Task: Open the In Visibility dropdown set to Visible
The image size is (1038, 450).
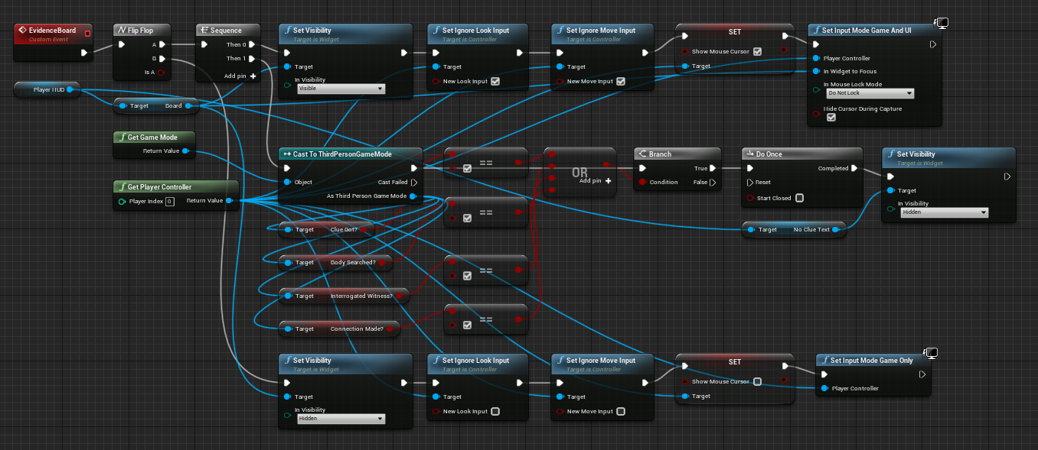Action: click(341, 89)
